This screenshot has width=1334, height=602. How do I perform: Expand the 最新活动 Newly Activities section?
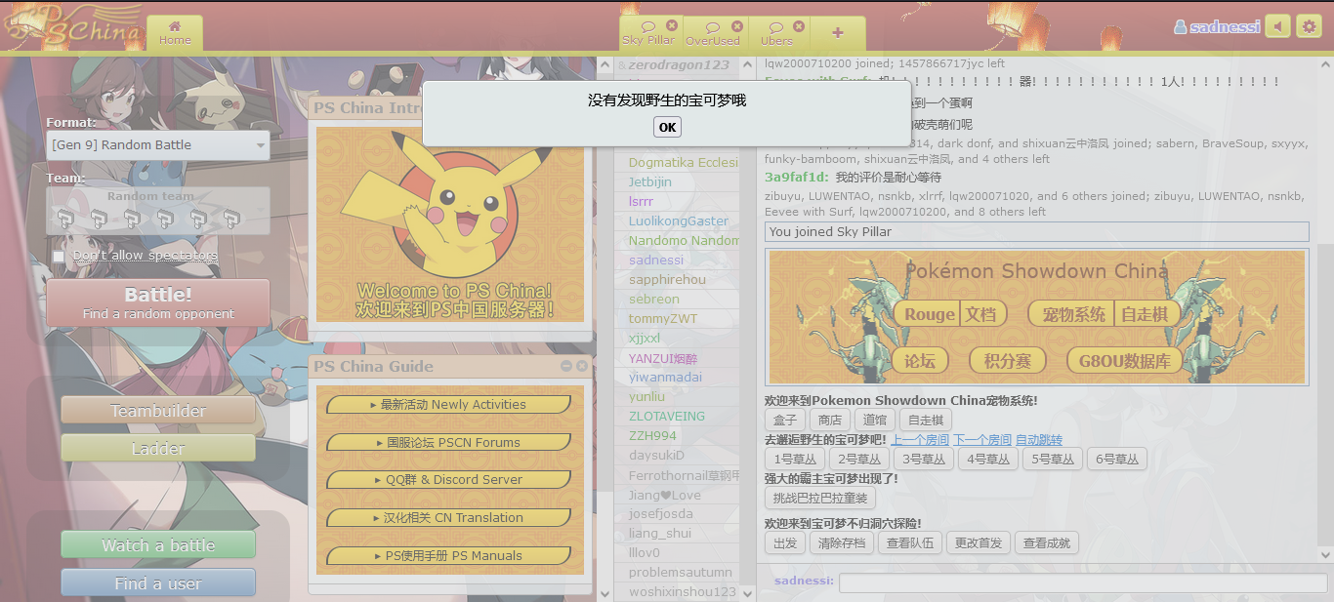(x=449, y=405)
